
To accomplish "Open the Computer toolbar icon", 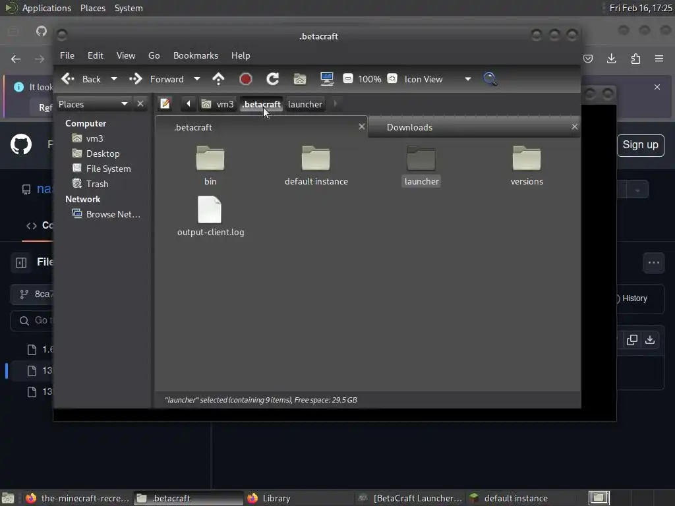I will point(327,79).
